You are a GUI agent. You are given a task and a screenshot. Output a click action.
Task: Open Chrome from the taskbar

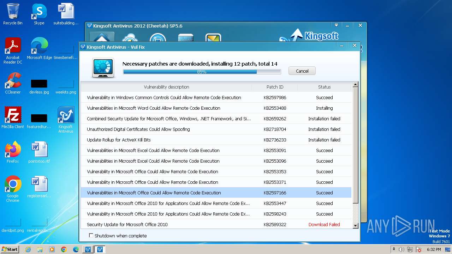click(x=64, y=249)
